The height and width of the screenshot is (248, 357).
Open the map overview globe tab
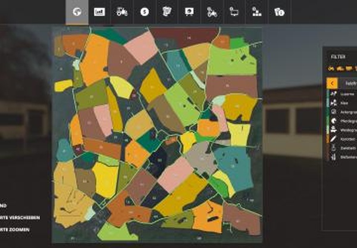[76, 11]
